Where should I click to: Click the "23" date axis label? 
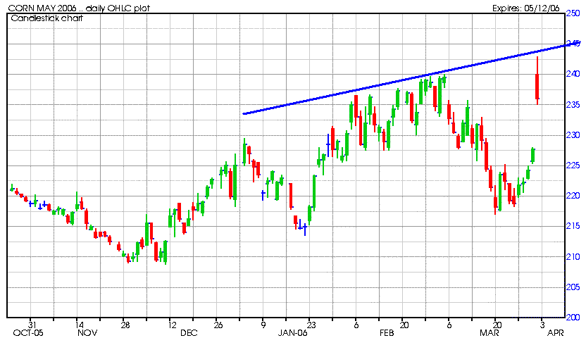[311, 325]
